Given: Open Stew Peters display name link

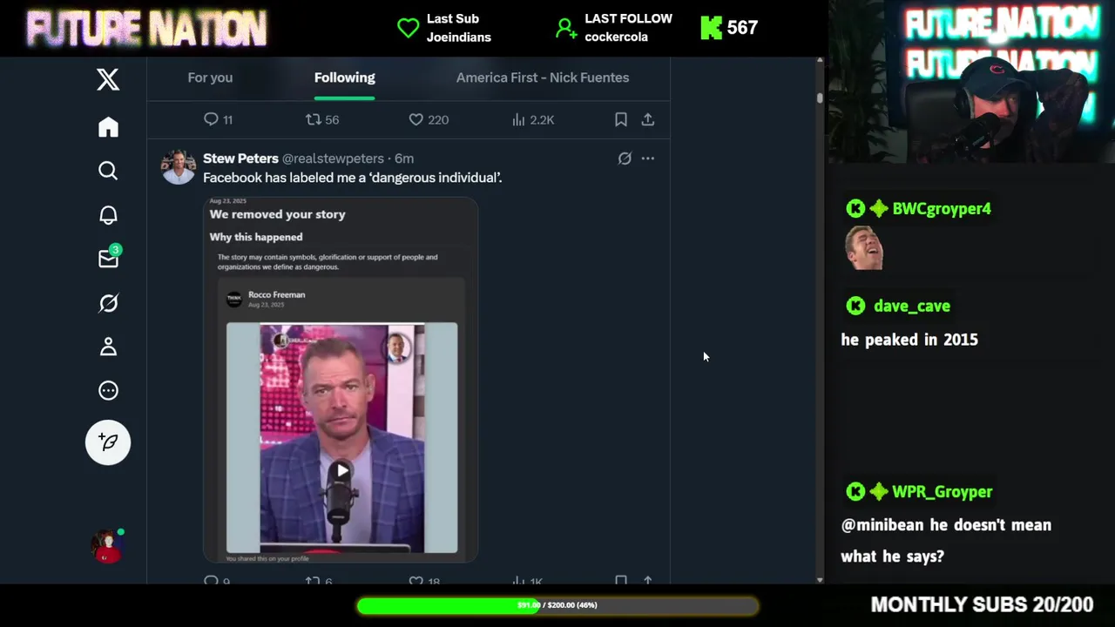Looking at the screenshot, I should point(240,158).
